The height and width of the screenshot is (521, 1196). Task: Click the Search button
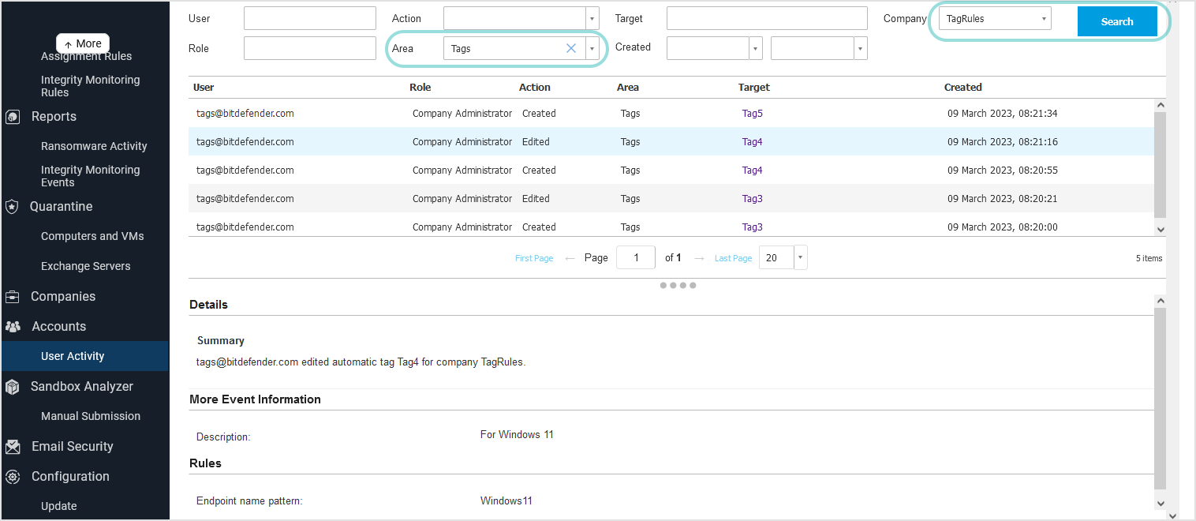[1117, 21]
